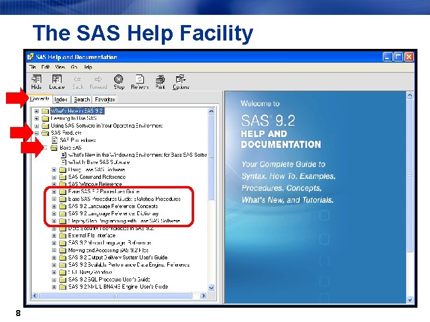Click contents tree horizontal scroll-right arrow
The width and height of the screenshot is (430, 322).
203,296
